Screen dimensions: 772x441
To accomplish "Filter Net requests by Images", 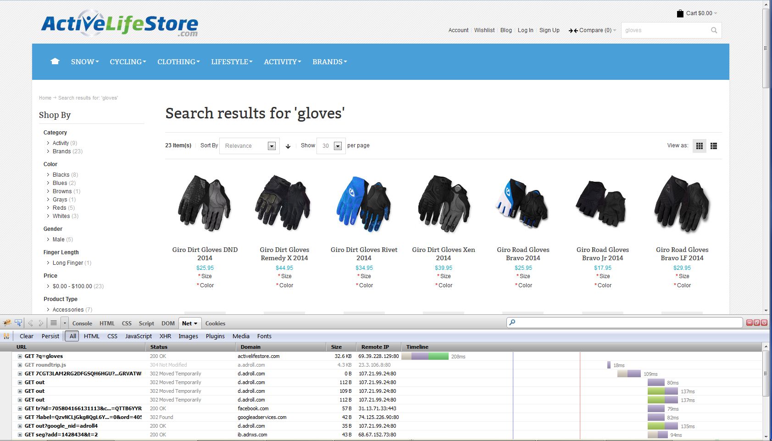I will click(x=188, y=336).
